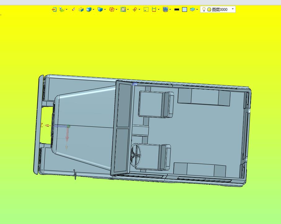
Task: Click the orange wireframe polygon icon
Action: click(x=112, y=9)
